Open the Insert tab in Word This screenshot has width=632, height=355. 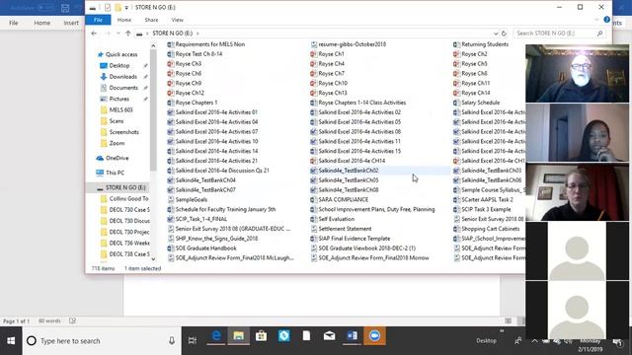[71, 23]
